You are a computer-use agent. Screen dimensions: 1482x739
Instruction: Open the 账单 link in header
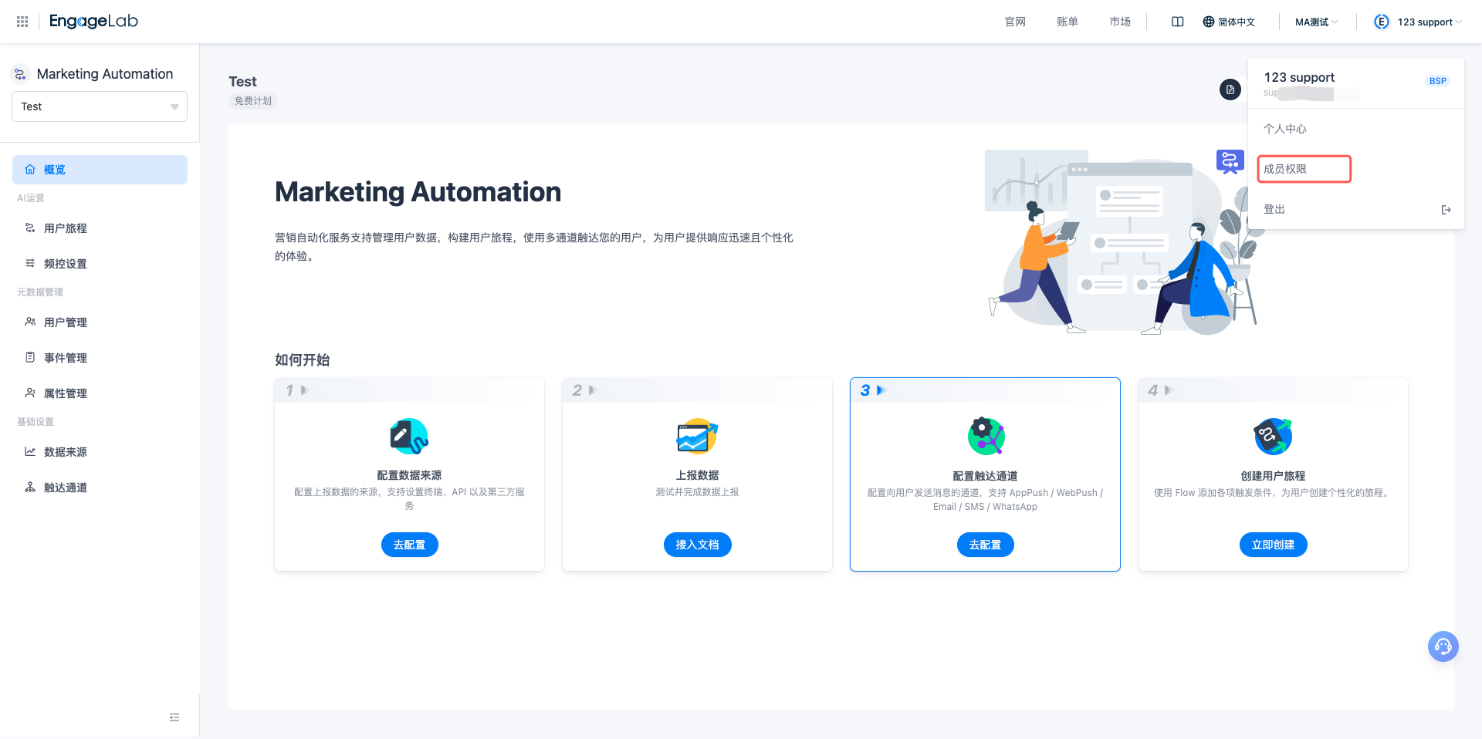pyautogui.click(x=1068, y=22)
